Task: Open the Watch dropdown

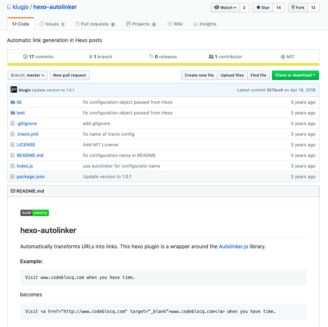Action: point(225,8)
